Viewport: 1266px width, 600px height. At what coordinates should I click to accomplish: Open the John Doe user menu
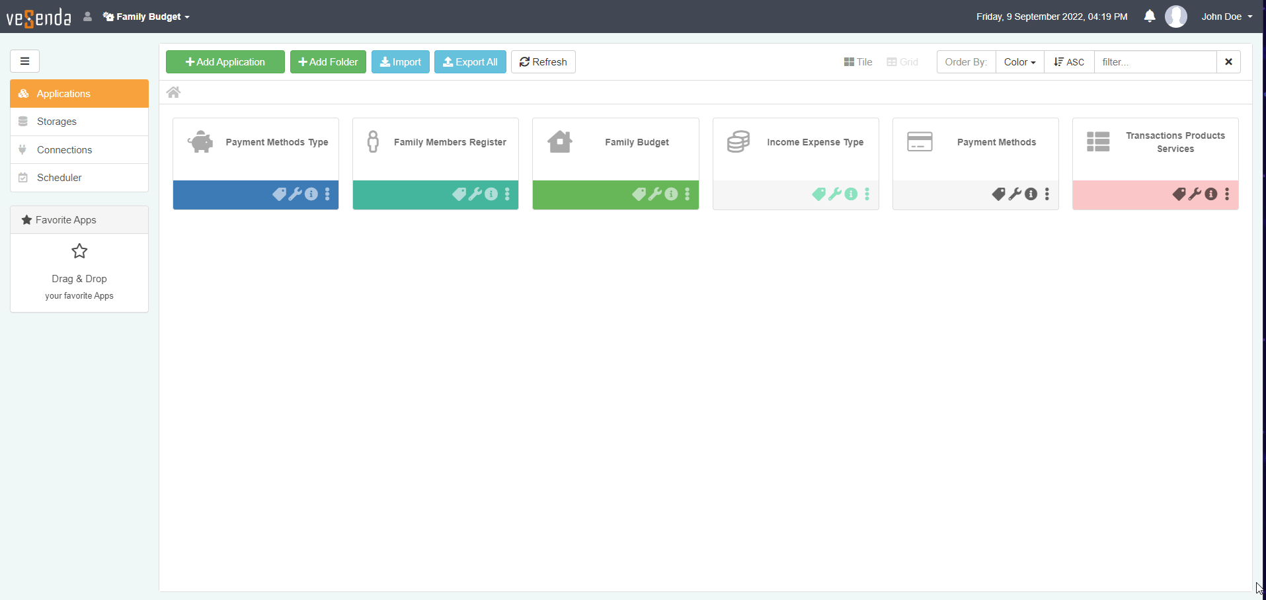pos(1226,17)
